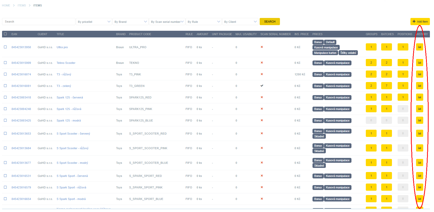The width and height of the screenshot is (434, 212).
Task: Toggle the select-all checkbox in table header
Action: point(5,34)
